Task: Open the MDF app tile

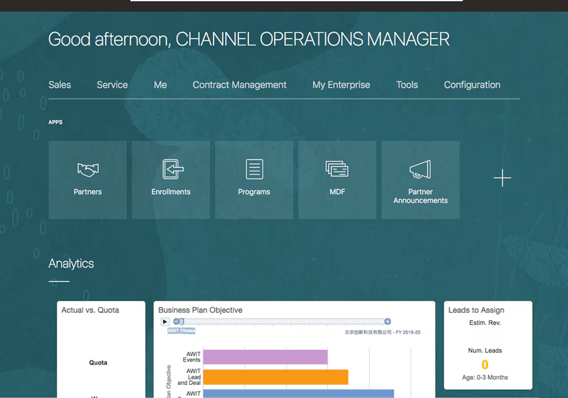Action: click(x=337, y=180)
